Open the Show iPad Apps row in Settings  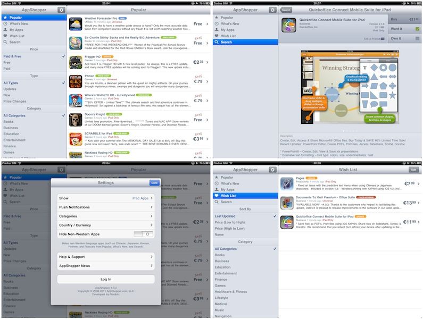[x=106, y=198]
